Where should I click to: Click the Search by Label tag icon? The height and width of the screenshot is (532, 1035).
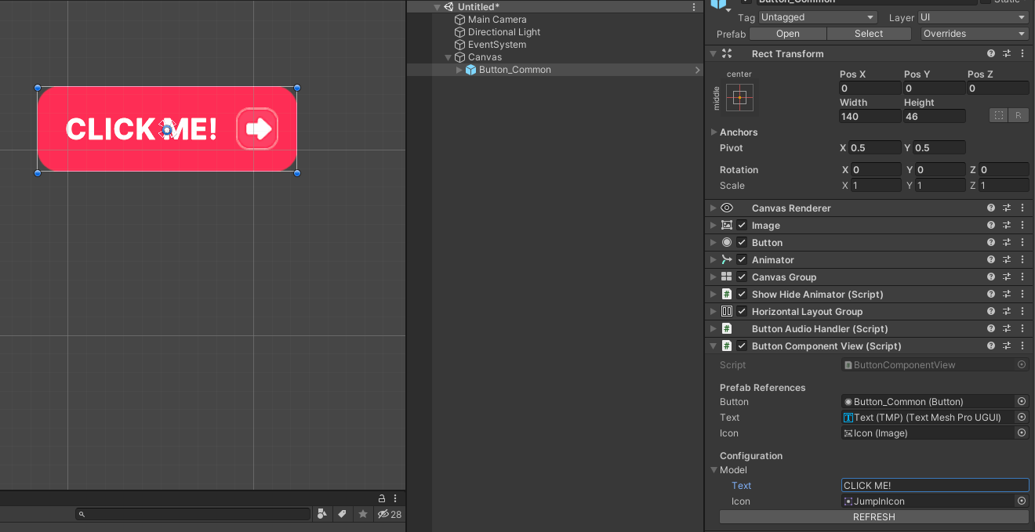pos(342,514)
